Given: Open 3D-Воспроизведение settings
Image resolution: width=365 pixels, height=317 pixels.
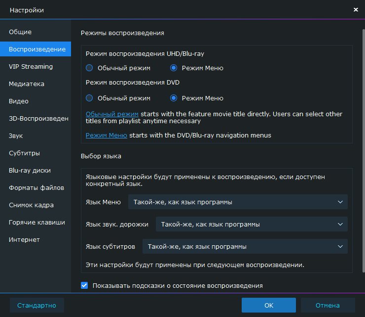Looking at the screenshot, I should 36,118.
